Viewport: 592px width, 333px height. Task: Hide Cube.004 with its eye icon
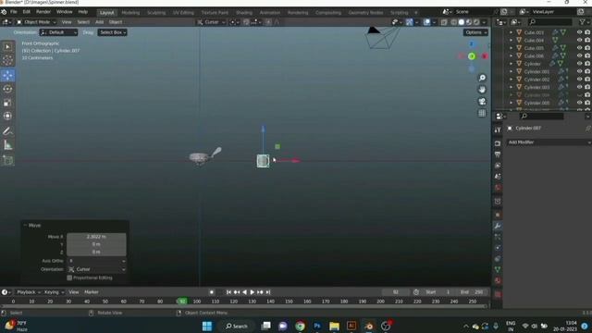[x=579, y=40]
